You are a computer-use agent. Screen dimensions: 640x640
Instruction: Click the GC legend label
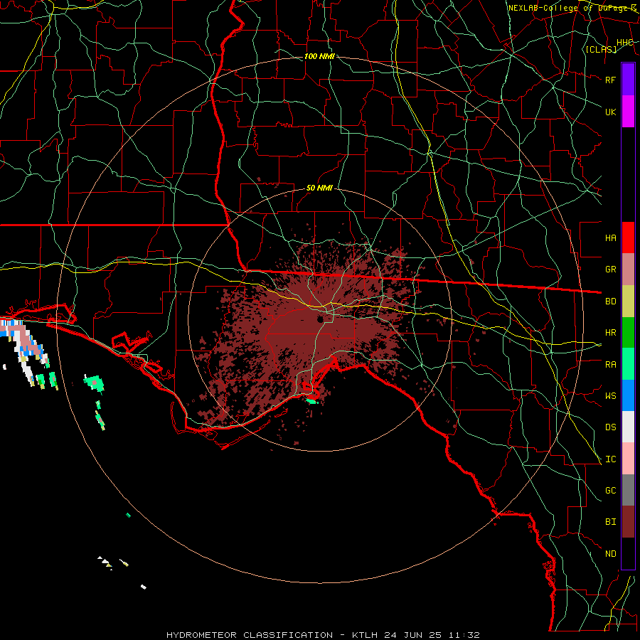click(610, 491)
